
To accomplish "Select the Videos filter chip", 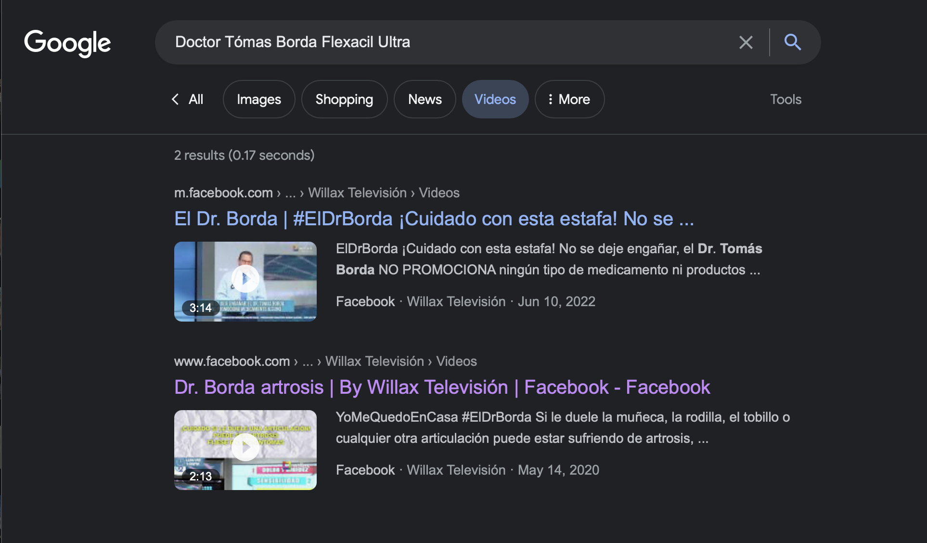I will [495, 99].
